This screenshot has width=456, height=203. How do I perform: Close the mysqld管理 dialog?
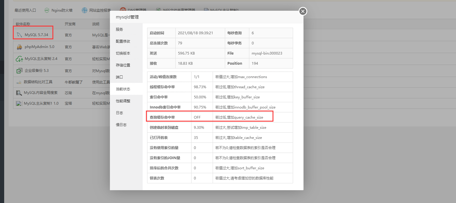pyautogui.click(x=303, y=11)
